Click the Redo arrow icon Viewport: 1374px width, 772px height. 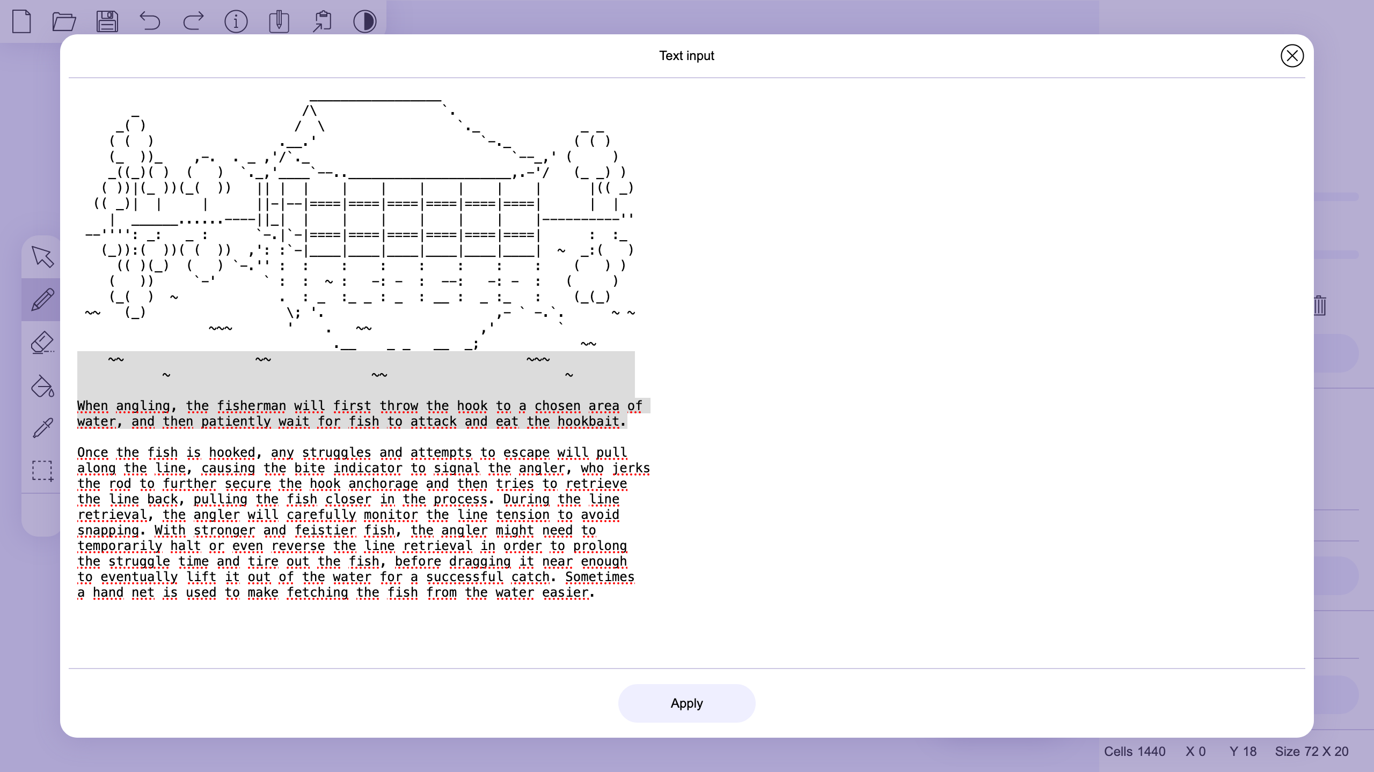[193, 21]
